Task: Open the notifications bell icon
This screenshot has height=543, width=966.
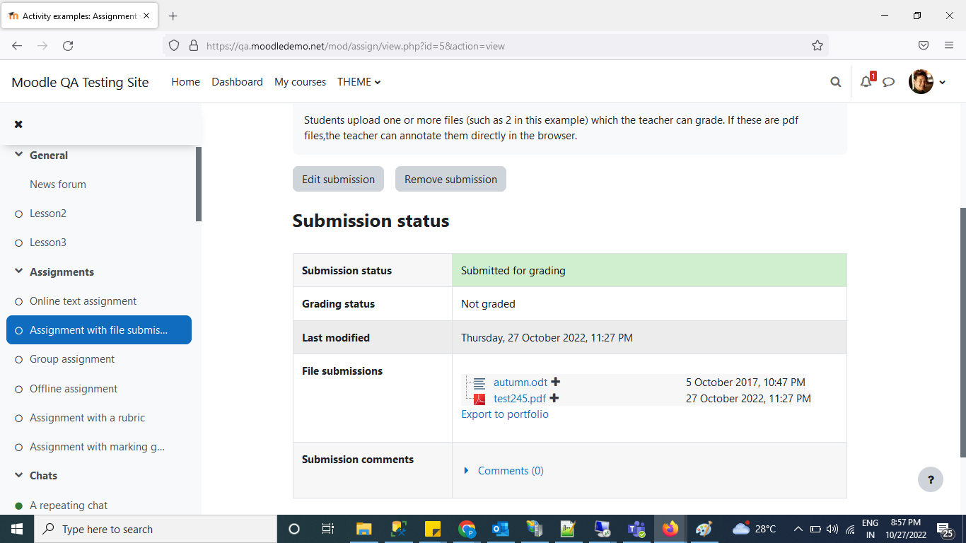Action: coord(866,82)
